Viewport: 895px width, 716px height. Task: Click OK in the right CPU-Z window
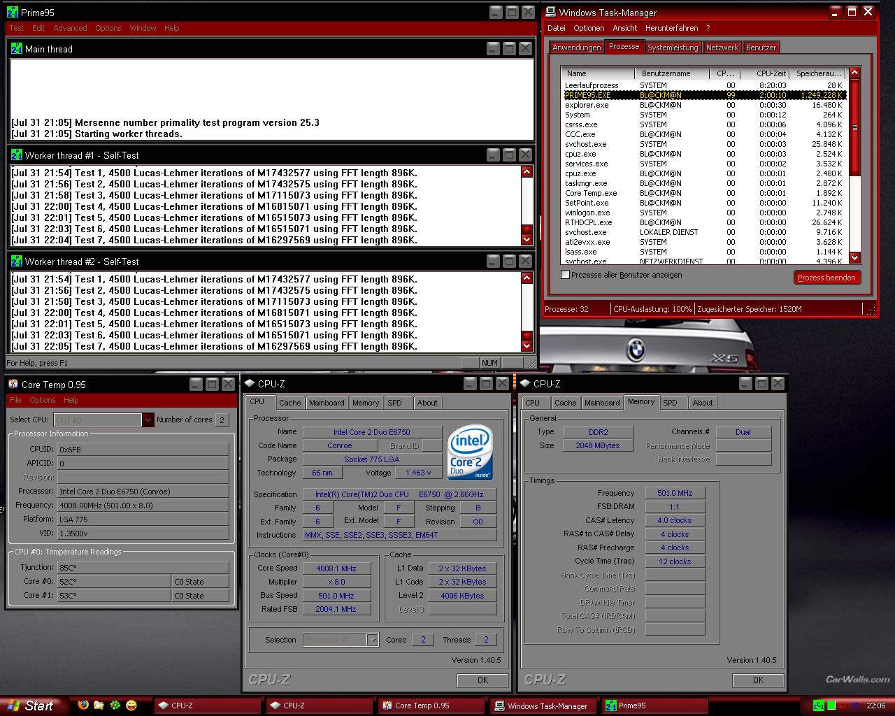758,680
